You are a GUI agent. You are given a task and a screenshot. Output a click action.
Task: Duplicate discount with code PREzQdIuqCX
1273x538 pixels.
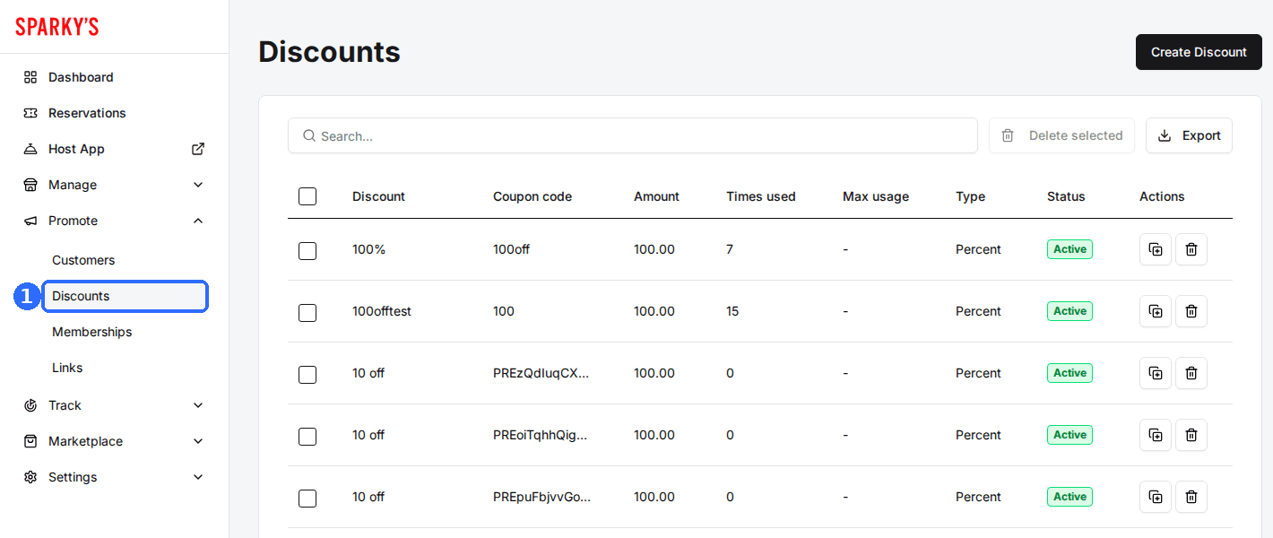pos(1156,373)
